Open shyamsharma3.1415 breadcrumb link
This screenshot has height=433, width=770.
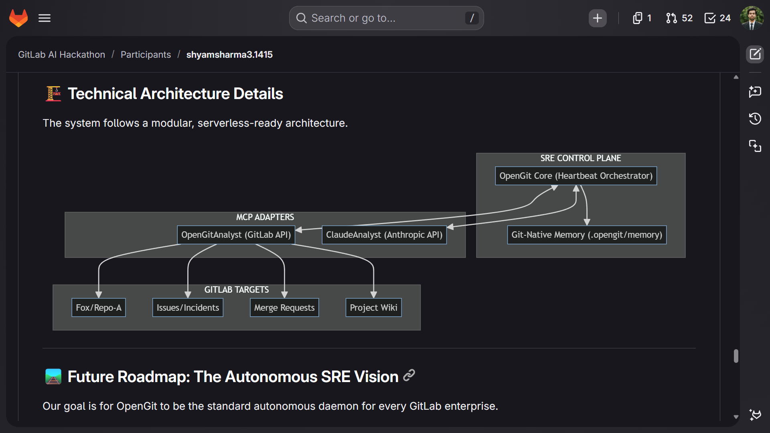[x=229, y=55]
